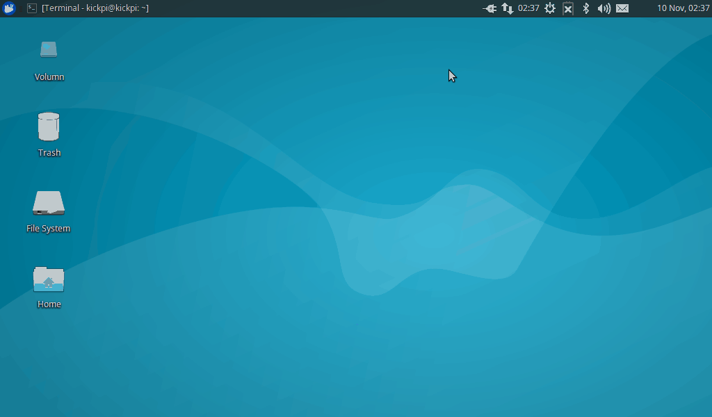Click the terminal icon in the taskbar
Image resolution: width=712 pixels, height=417 pixels.
click(x=32, y=8)
